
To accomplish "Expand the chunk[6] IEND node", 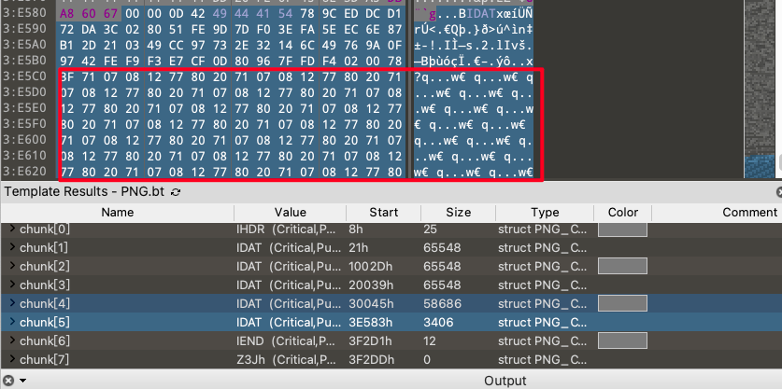I will tap(12, 340).
